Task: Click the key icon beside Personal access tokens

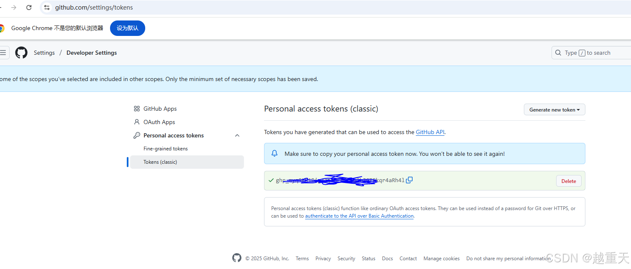Action: point(136,135)
